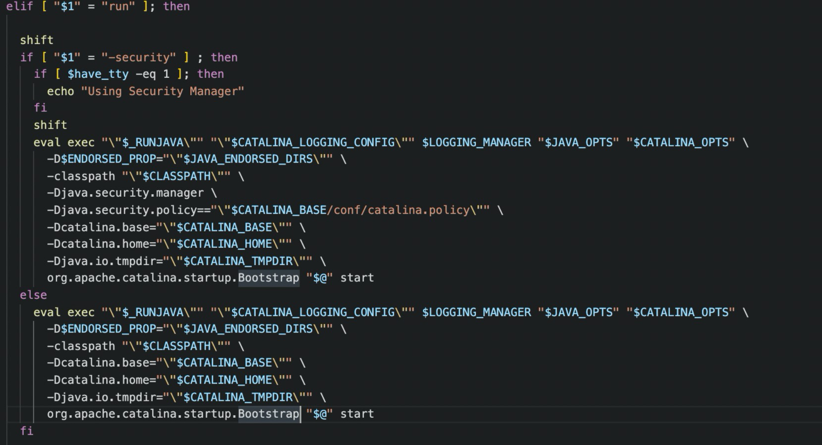Image resolution: width=822 pixels, height=445 pixels.
Task: Click the Bootstrap word above the else line
Action: click(x=269, y=278)
